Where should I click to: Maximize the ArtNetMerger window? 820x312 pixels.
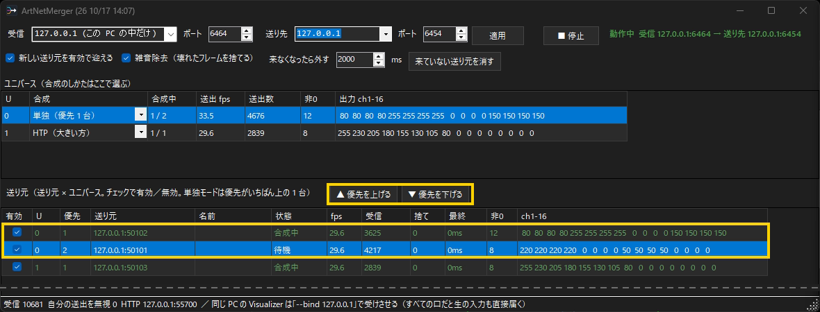771,10
